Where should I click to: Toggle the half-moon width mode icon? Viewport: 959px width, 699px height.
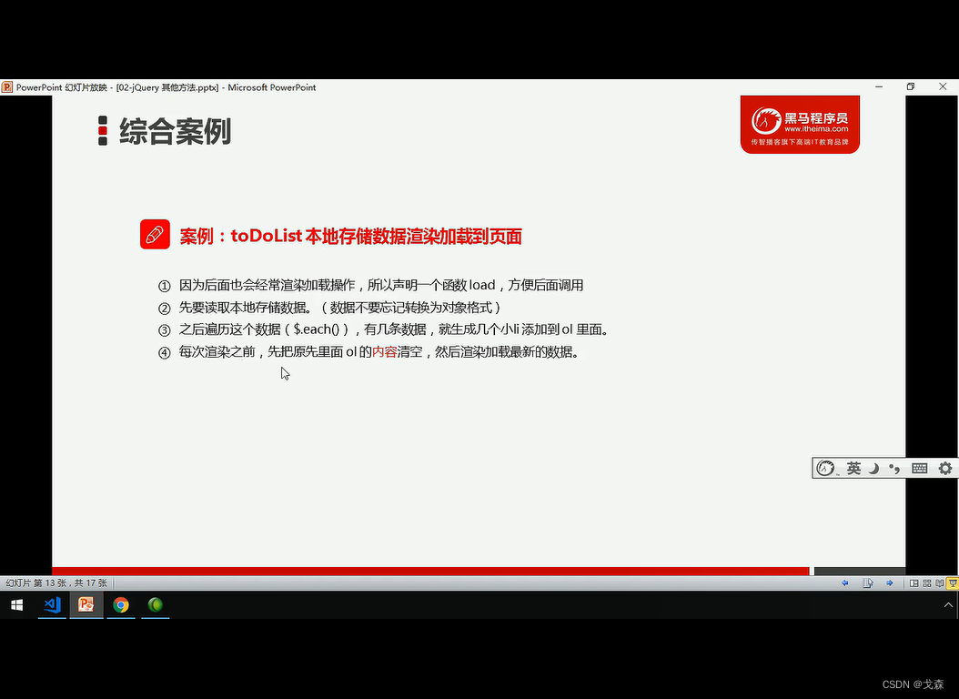tap(874, 469)
